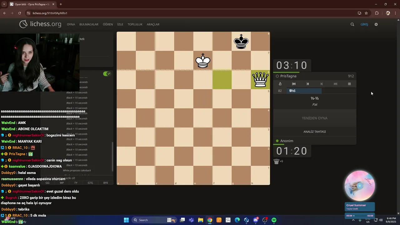Send TY preset chat message
This screenshot has width=400, height=225.
pyautogui.click(x=76, y=183)
